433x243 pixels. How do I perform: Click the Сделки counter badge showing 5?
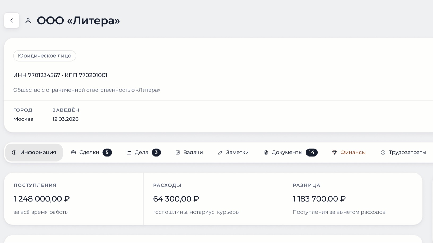tap(107, 153)
